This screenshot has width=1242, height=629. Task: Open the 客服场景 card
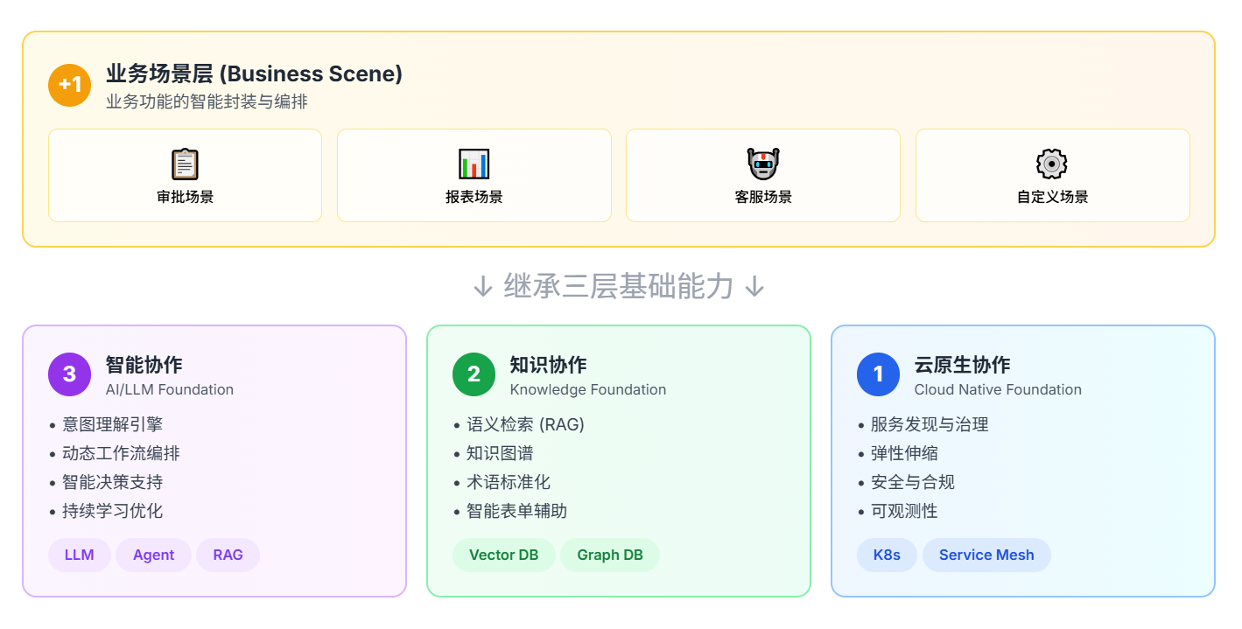(762, 175)
